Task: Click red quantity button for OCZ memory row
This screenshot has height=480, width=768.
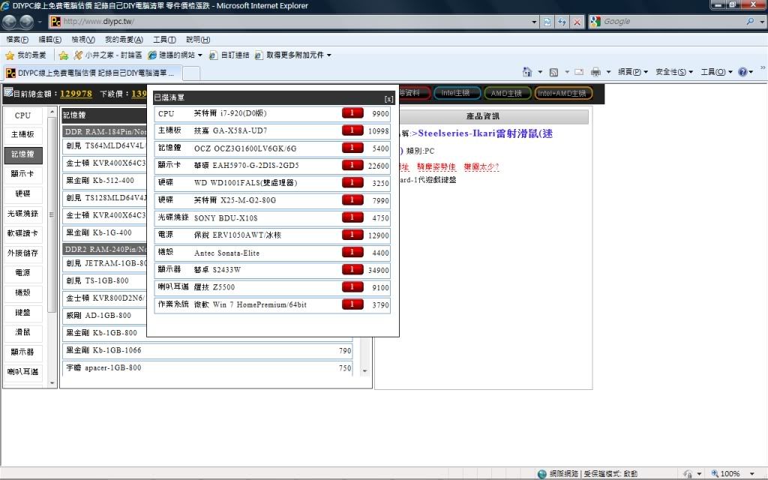Action: coord(352,148)
